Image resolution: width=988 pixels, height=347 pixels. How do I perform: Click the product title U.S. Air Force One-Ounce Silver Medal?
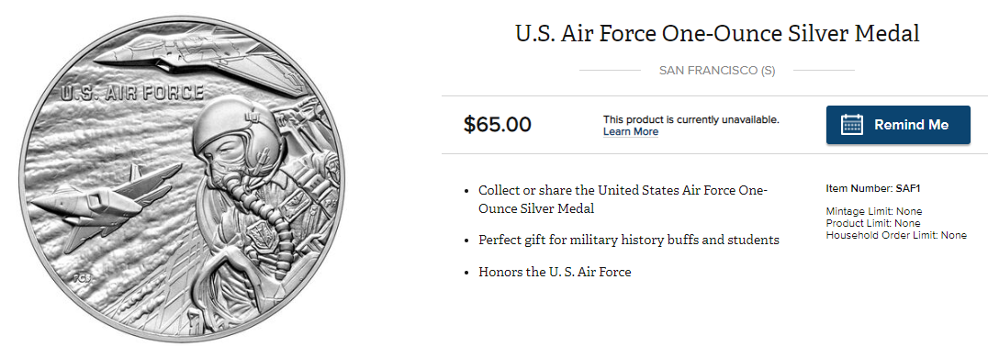tap(717, 33)
